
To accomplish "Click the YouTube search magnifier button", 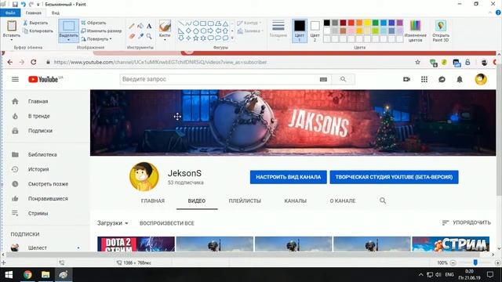I will (x=344, y=79).
